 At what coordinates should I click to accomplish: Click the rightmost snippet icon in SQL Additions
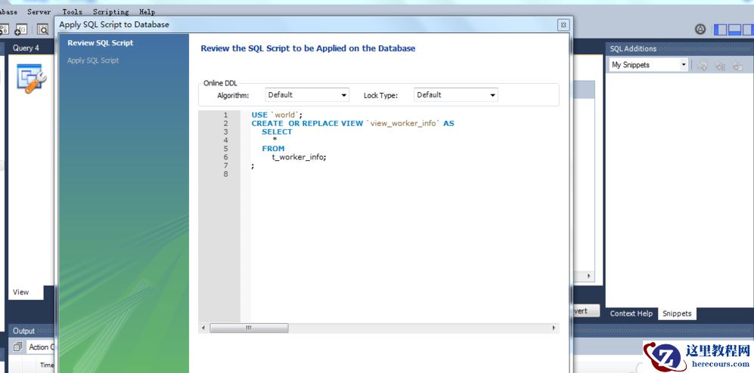(737, 66)
